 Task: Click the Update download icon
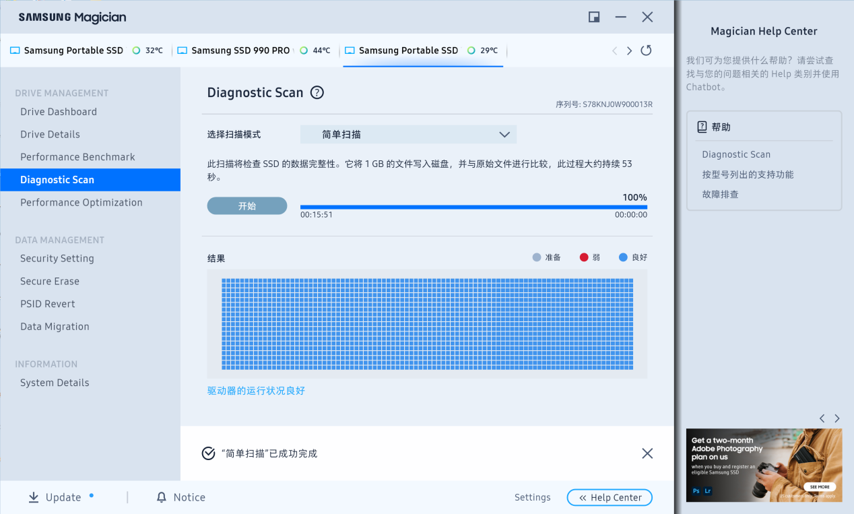point(34,497)
